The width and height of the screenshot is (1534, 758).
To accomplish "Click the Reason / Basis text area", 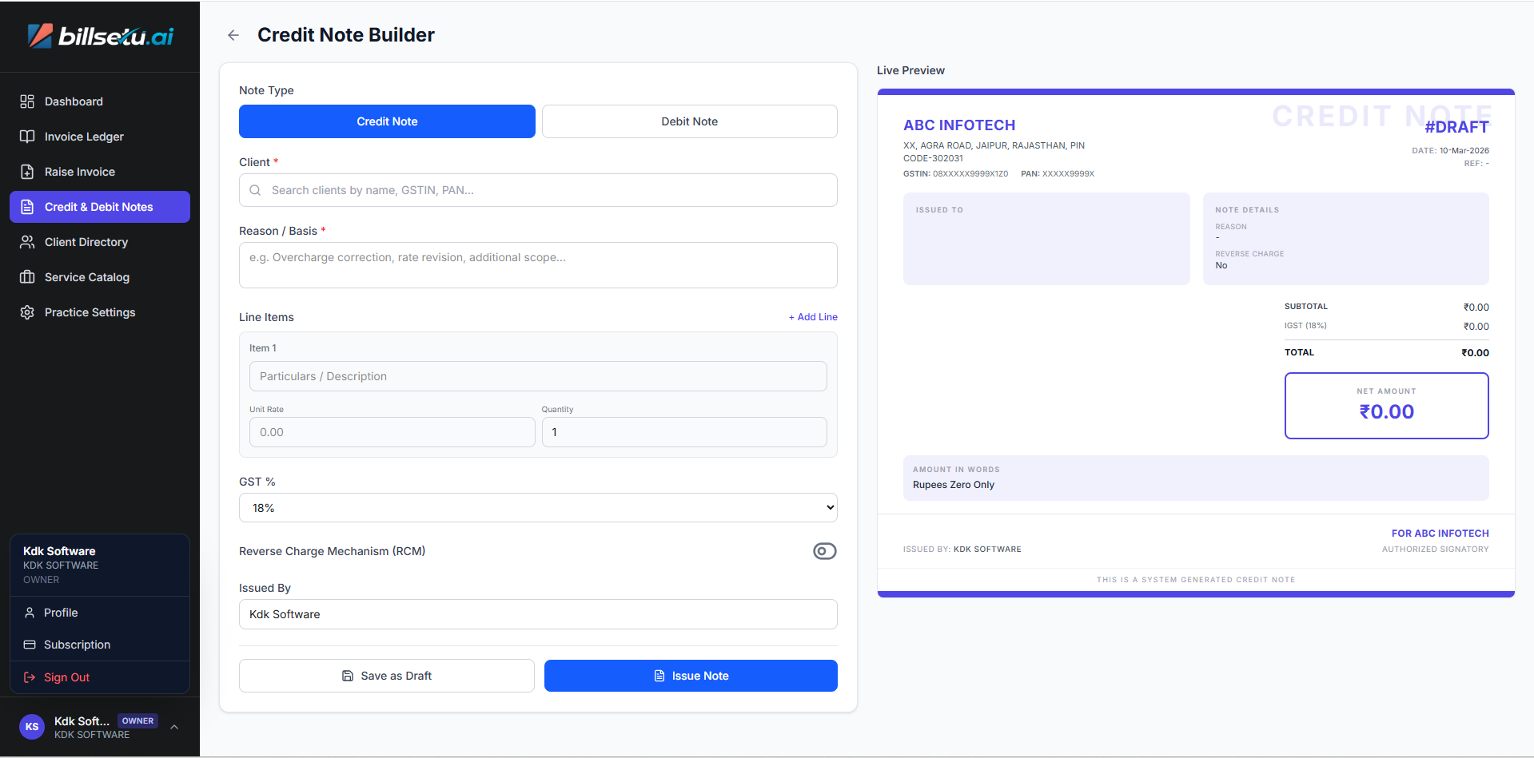I will coord(538,265).
